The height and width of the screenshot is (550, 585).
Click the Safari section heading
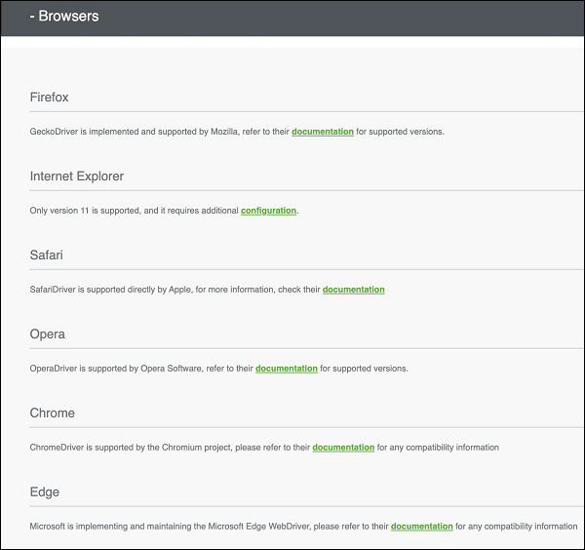click(48, 255)
